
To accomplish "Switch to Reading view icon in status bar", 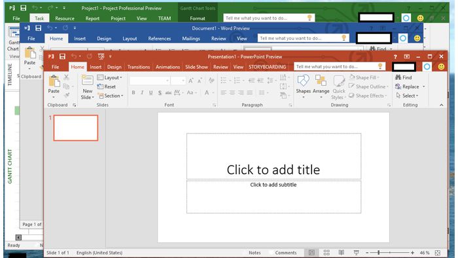I will [x=341, y=253].
